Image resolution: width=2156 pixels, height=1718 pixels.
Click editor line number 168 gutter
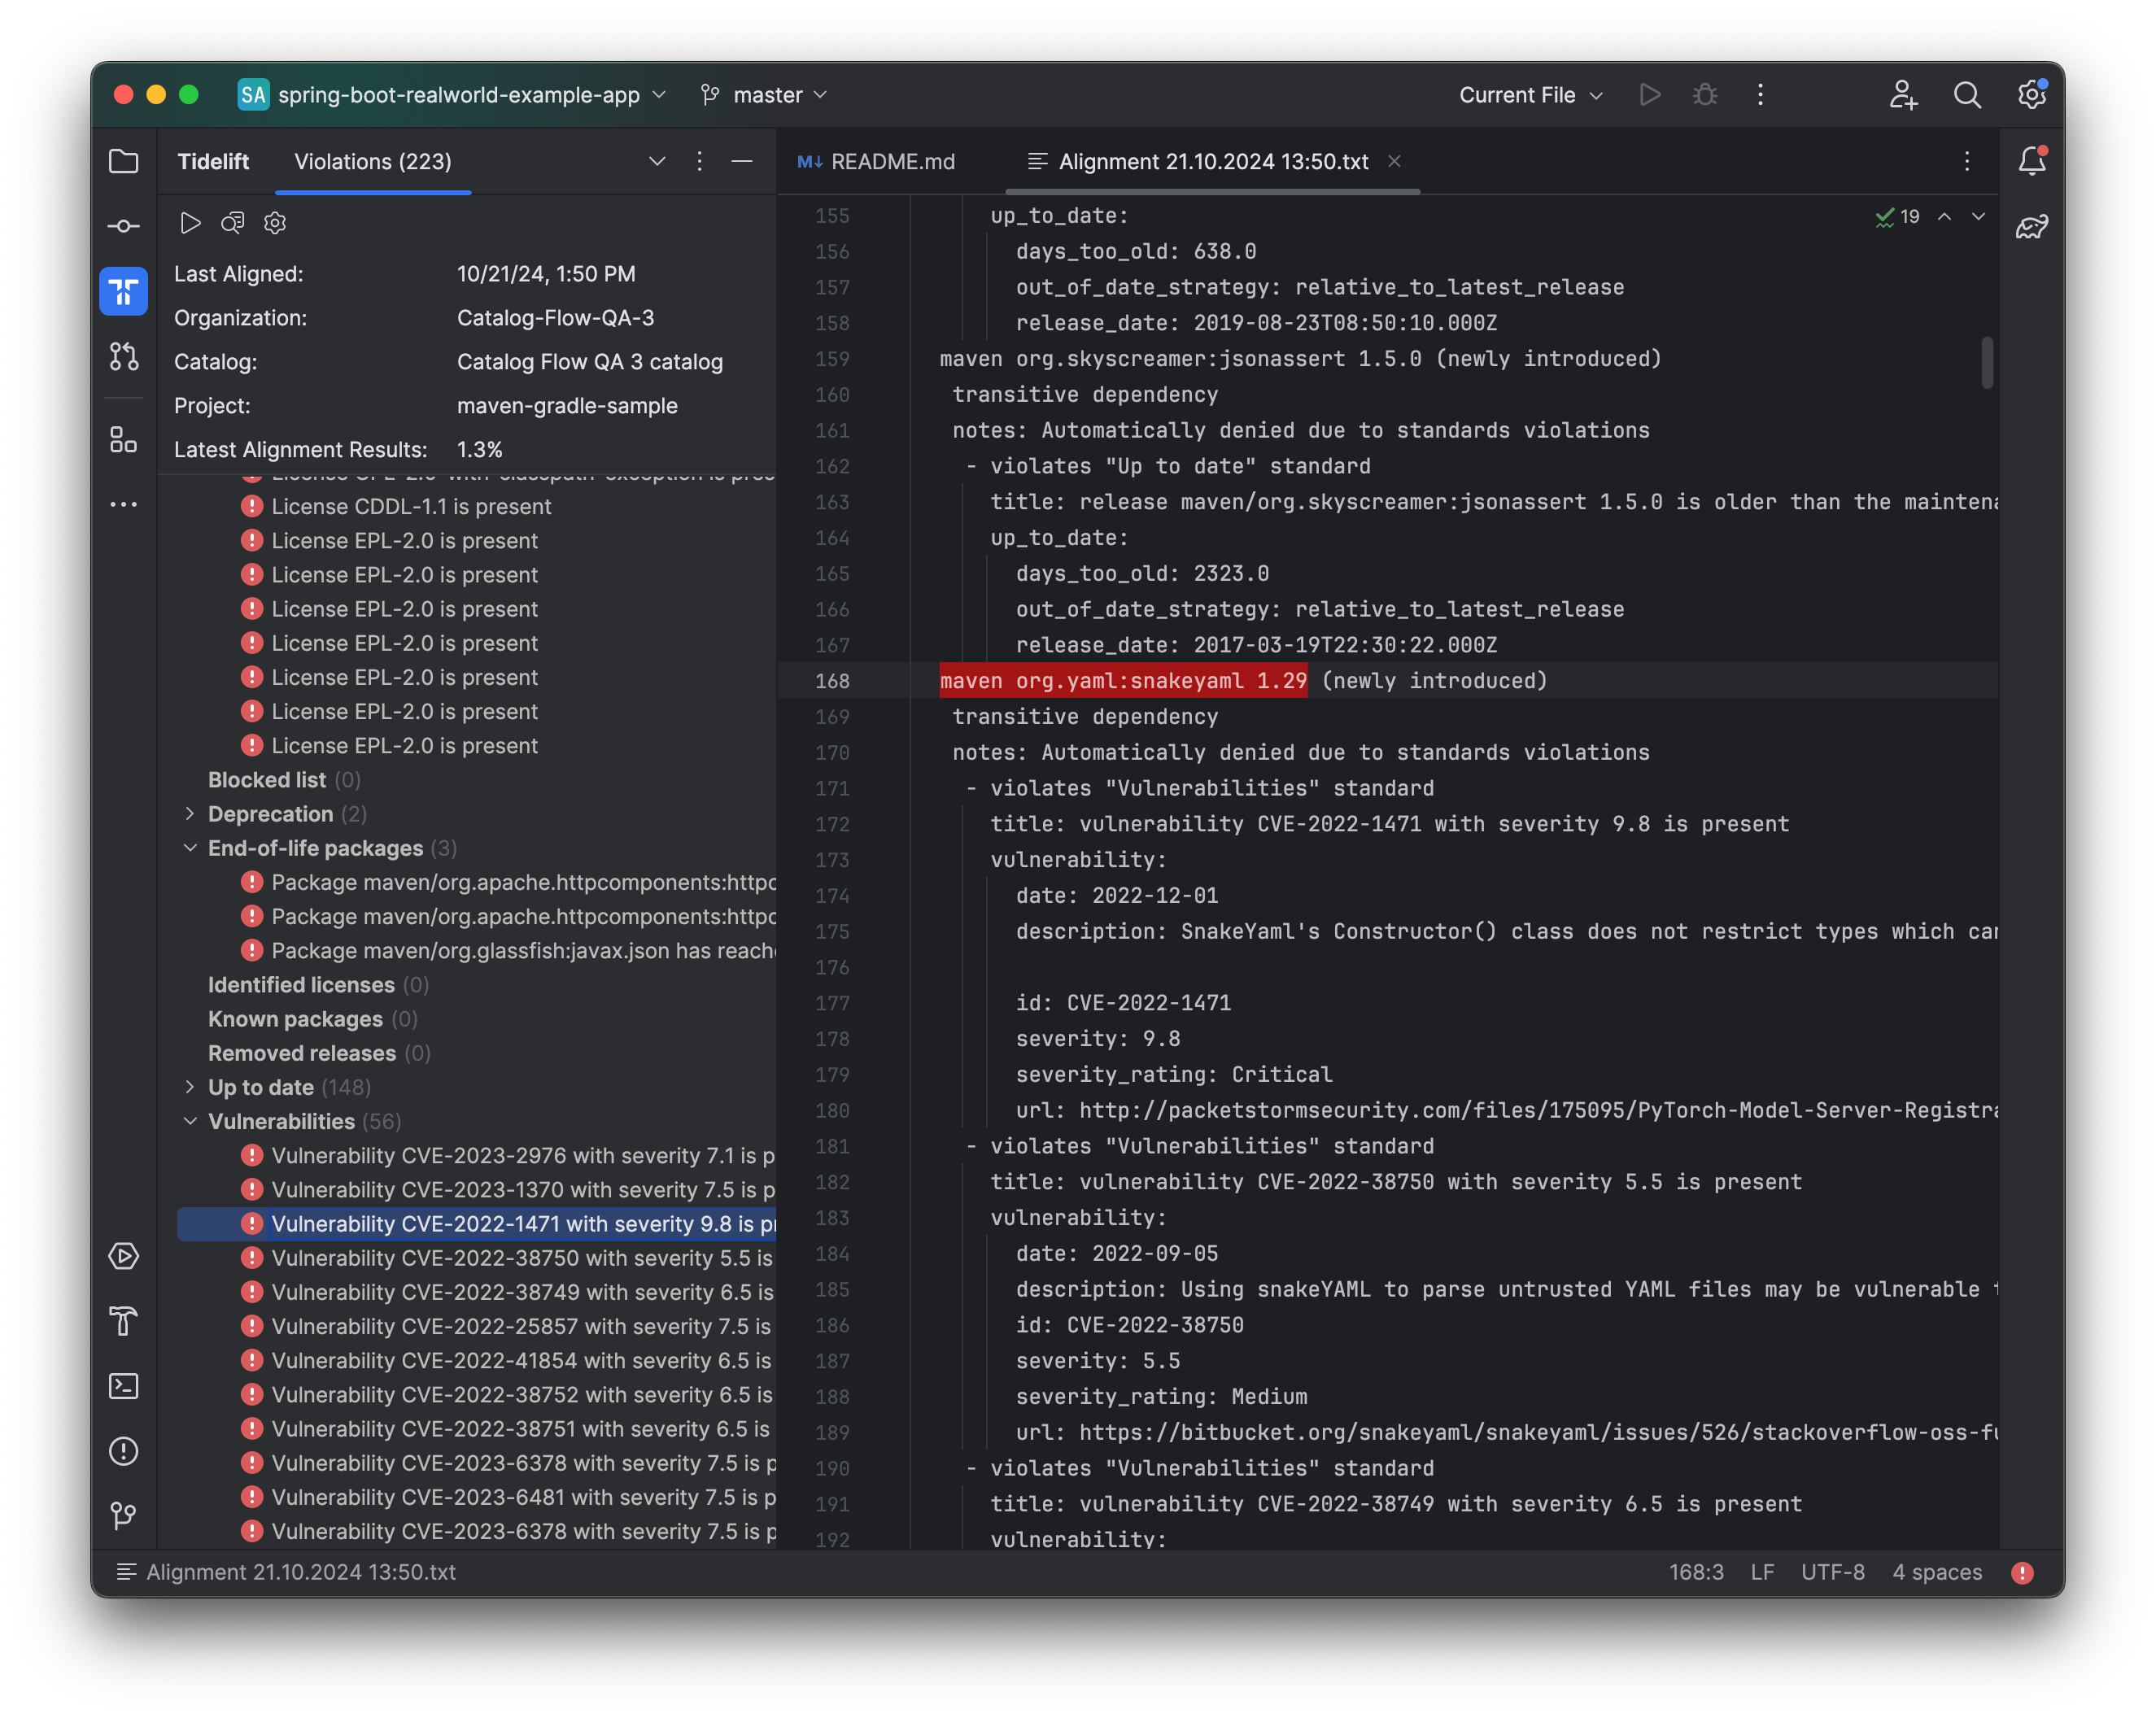[832, 681]
